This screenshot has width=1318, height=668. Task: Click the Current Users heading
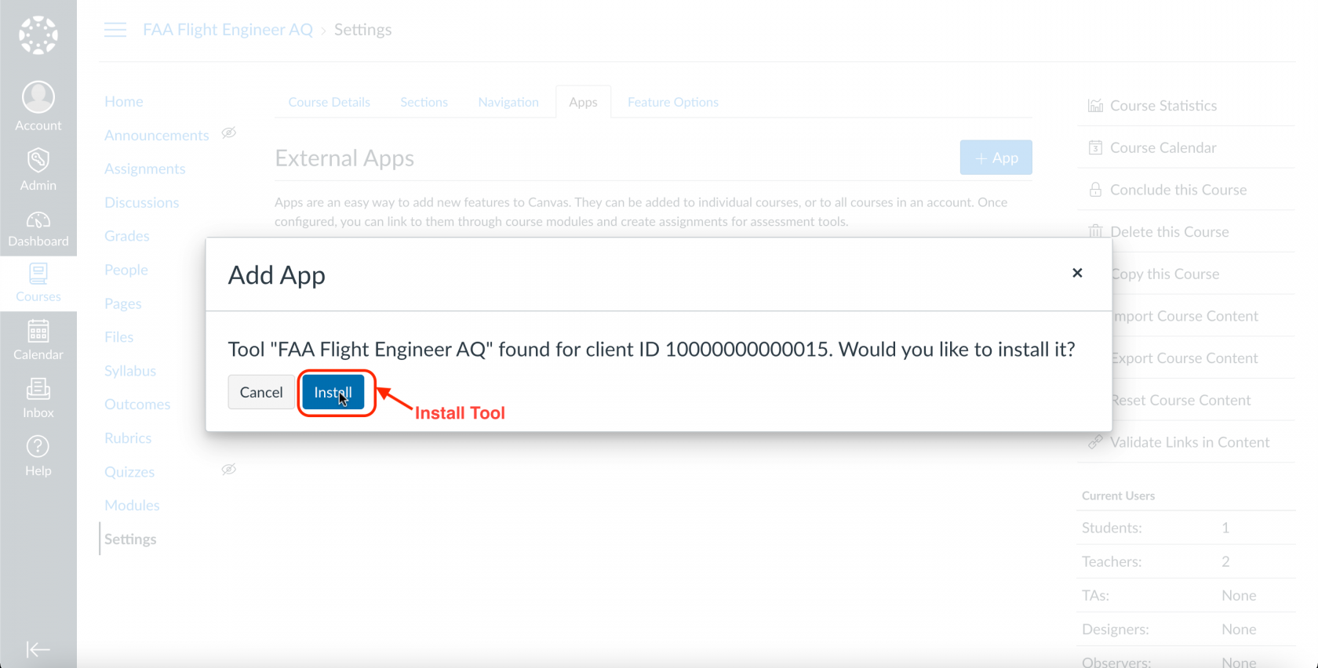[1118, 496]
